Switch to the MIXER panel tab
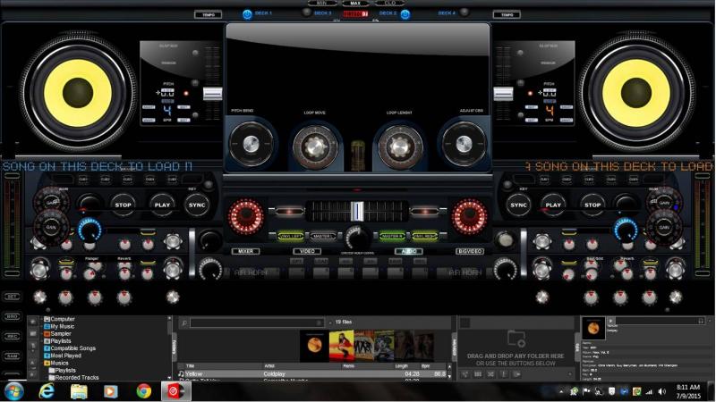The width and height of the screenshot is (716, 402). [245, 251]
